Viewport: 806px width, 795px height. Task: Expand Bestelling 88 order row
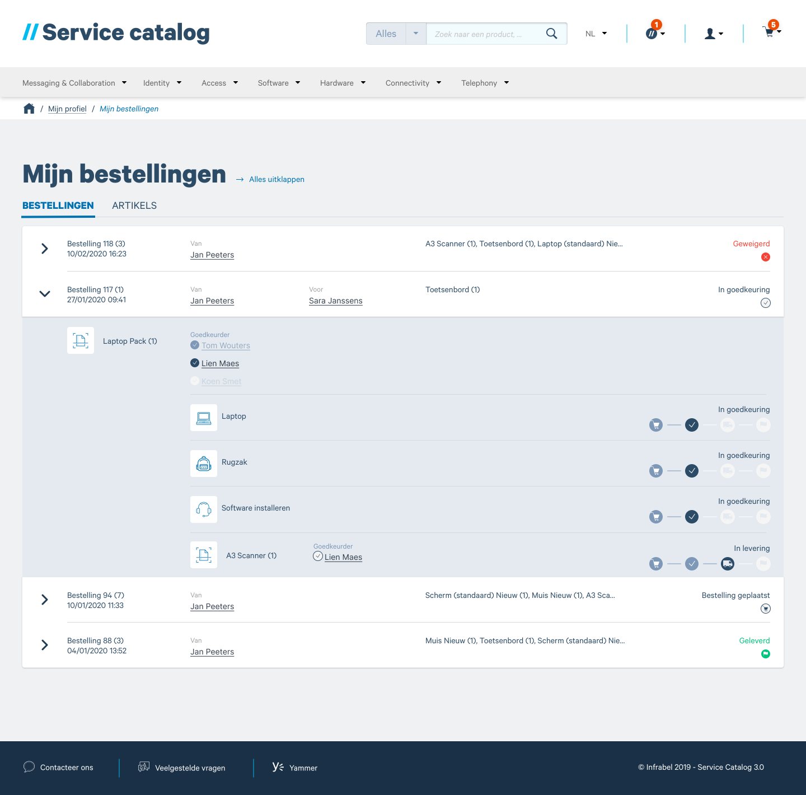point(45,645)
